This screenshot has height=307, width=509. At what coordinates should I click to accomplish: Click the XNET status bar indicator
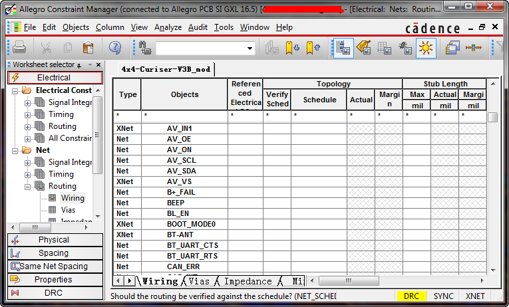pos(475,296)
